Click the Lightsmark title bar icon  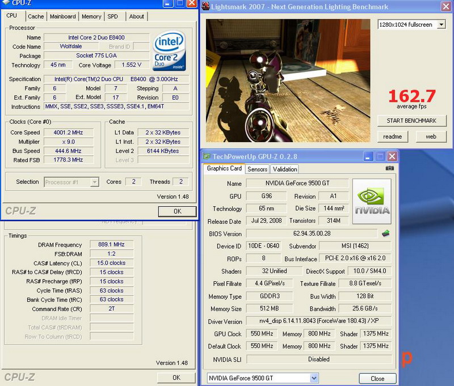tap(205, 6)
